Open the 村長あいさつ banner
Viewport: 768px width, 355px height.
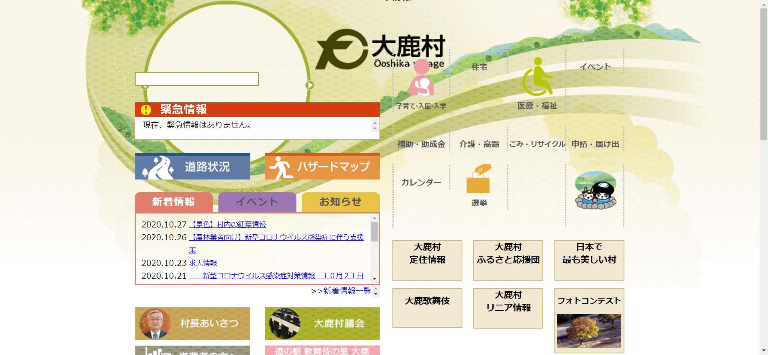(192, 323)
